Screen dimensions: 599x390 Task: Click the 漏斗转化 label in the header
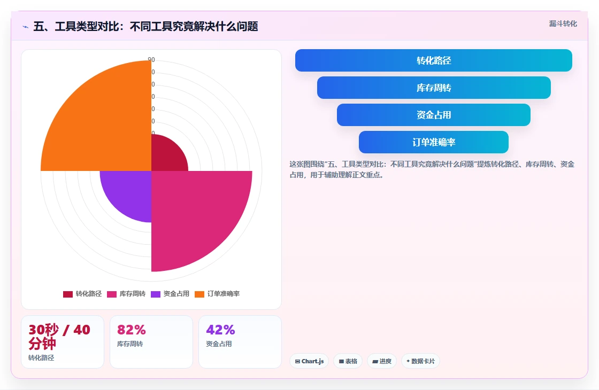[x=563, y=24]
